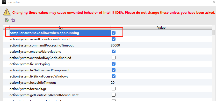Viewport: 216px width, 101px height.
Task: Select the actionSystem.fixNullFocusedComponent key
Action: point(40,70)
